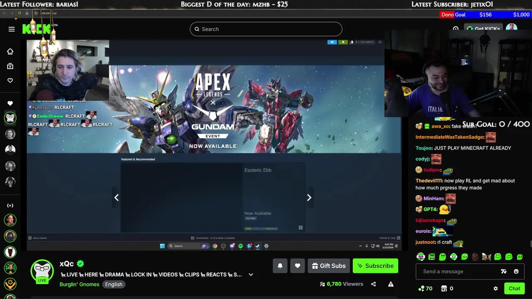Click Add a Game in Steam window
This screenshot has width=532, height=299.
[x=37, y=238]
